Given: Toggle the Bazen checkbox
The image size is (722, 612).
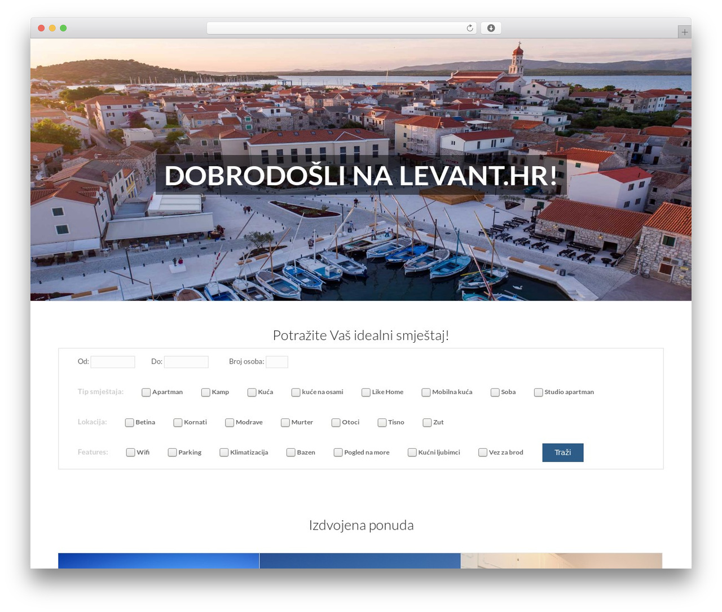Looking at the screenshot, I should 291,453.
